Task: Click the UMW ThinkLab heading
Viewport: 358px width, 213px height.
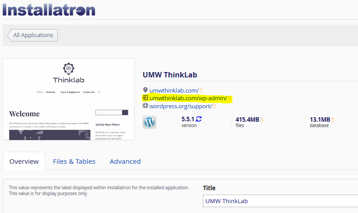Action: click(x=170, y=75)
